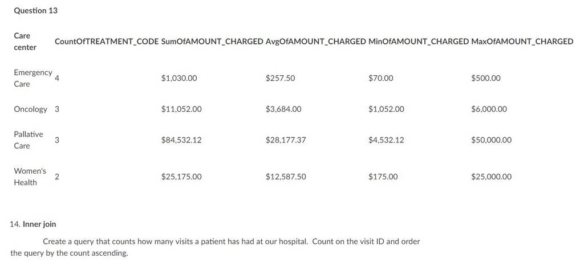Click the $1,030.00 sum cell
Screen dimensions: 584x274
(179, 78)
